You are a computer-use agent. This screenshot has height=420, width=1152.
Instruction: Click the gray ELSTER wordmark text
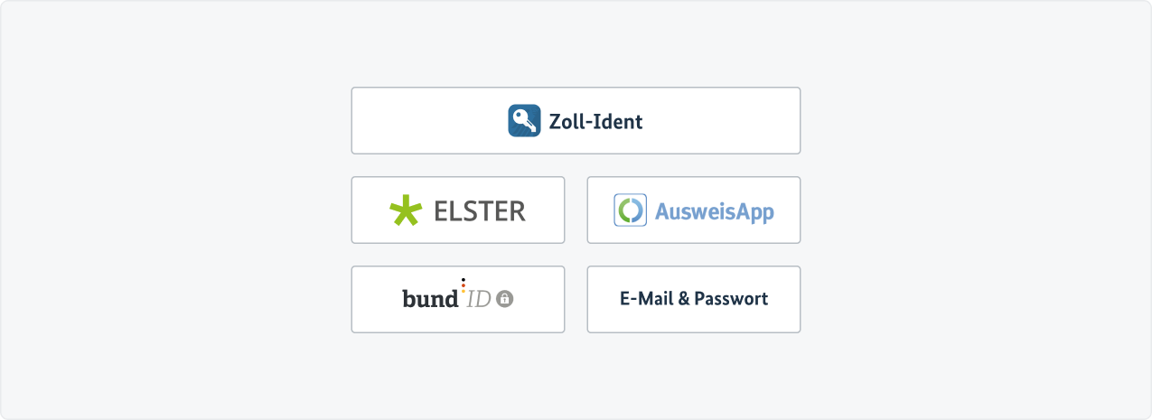pos(480,210)
